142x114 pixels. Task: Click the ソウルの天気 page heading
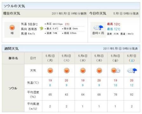click(x=14, y=6)
